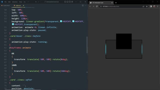
Task: Click '.card .lines::after' selector text
Action: [x=20, y=80]
